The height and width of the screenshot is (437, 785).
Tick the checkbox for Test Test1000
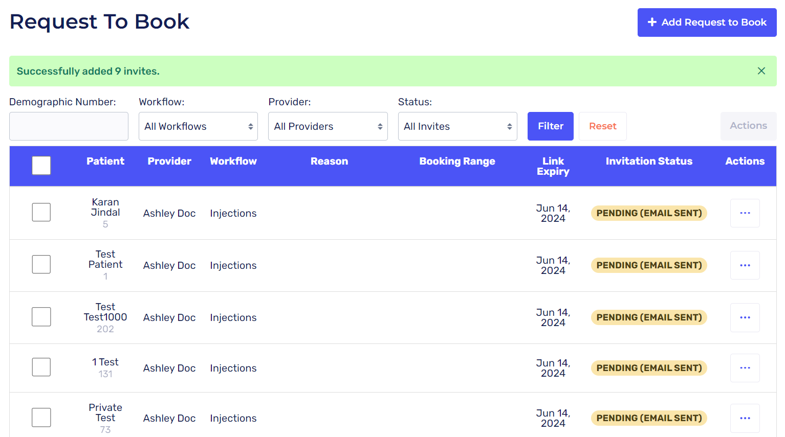point(41,317)
